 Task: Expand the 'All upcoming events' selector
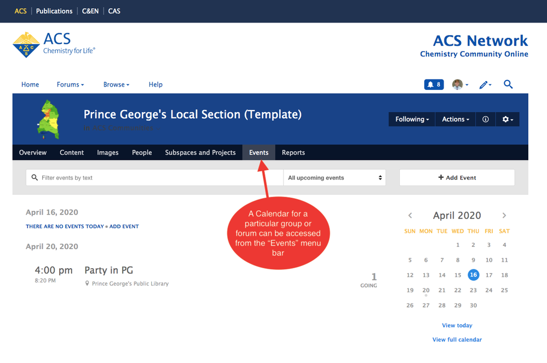[x=335, y=178]
